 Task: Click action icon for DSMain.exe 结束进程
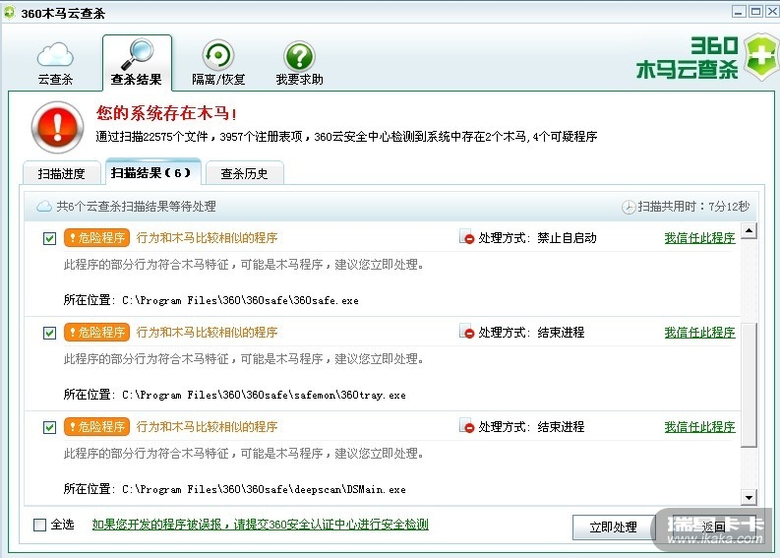click(466, 426)
